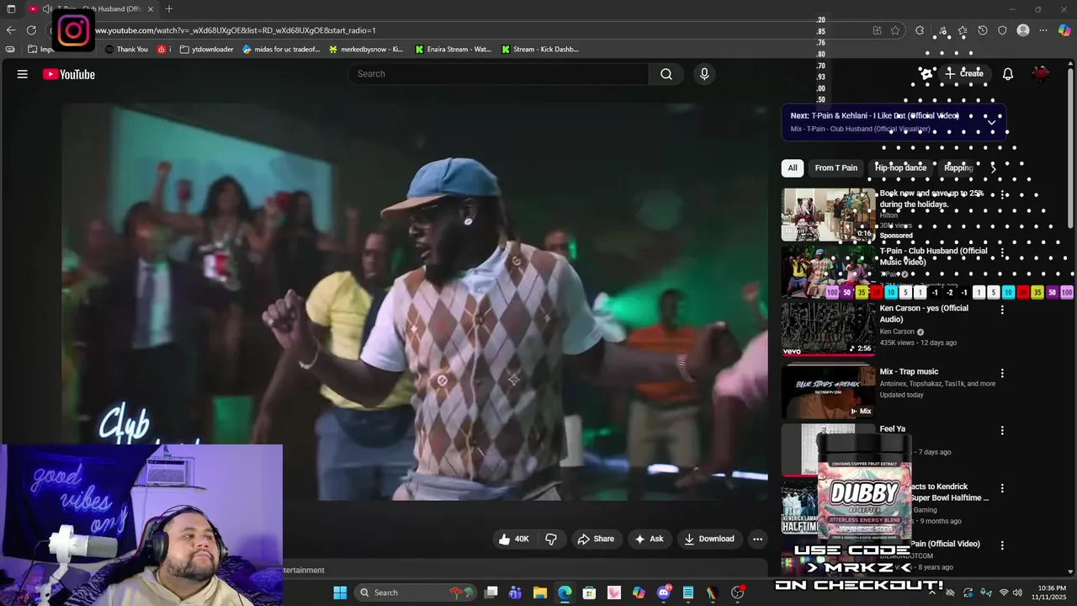Start voice search with microphone icon
The width and height of the screenshot is (1077, 606).
(704, 74)
